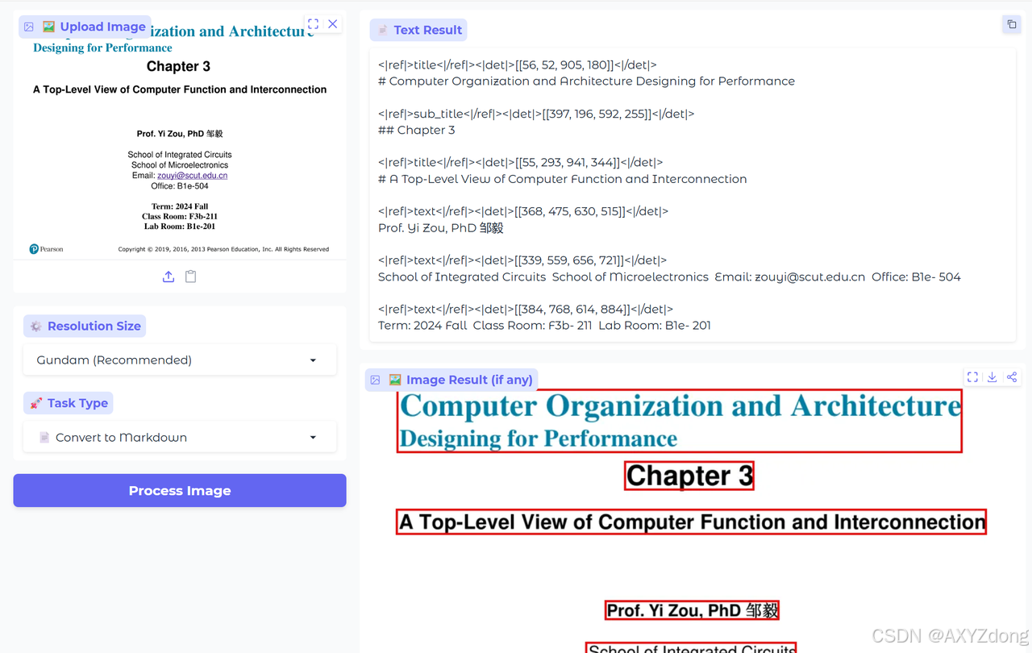Click the zouyi@scut.edu.cn link in the preview

(x=192, y=176)
